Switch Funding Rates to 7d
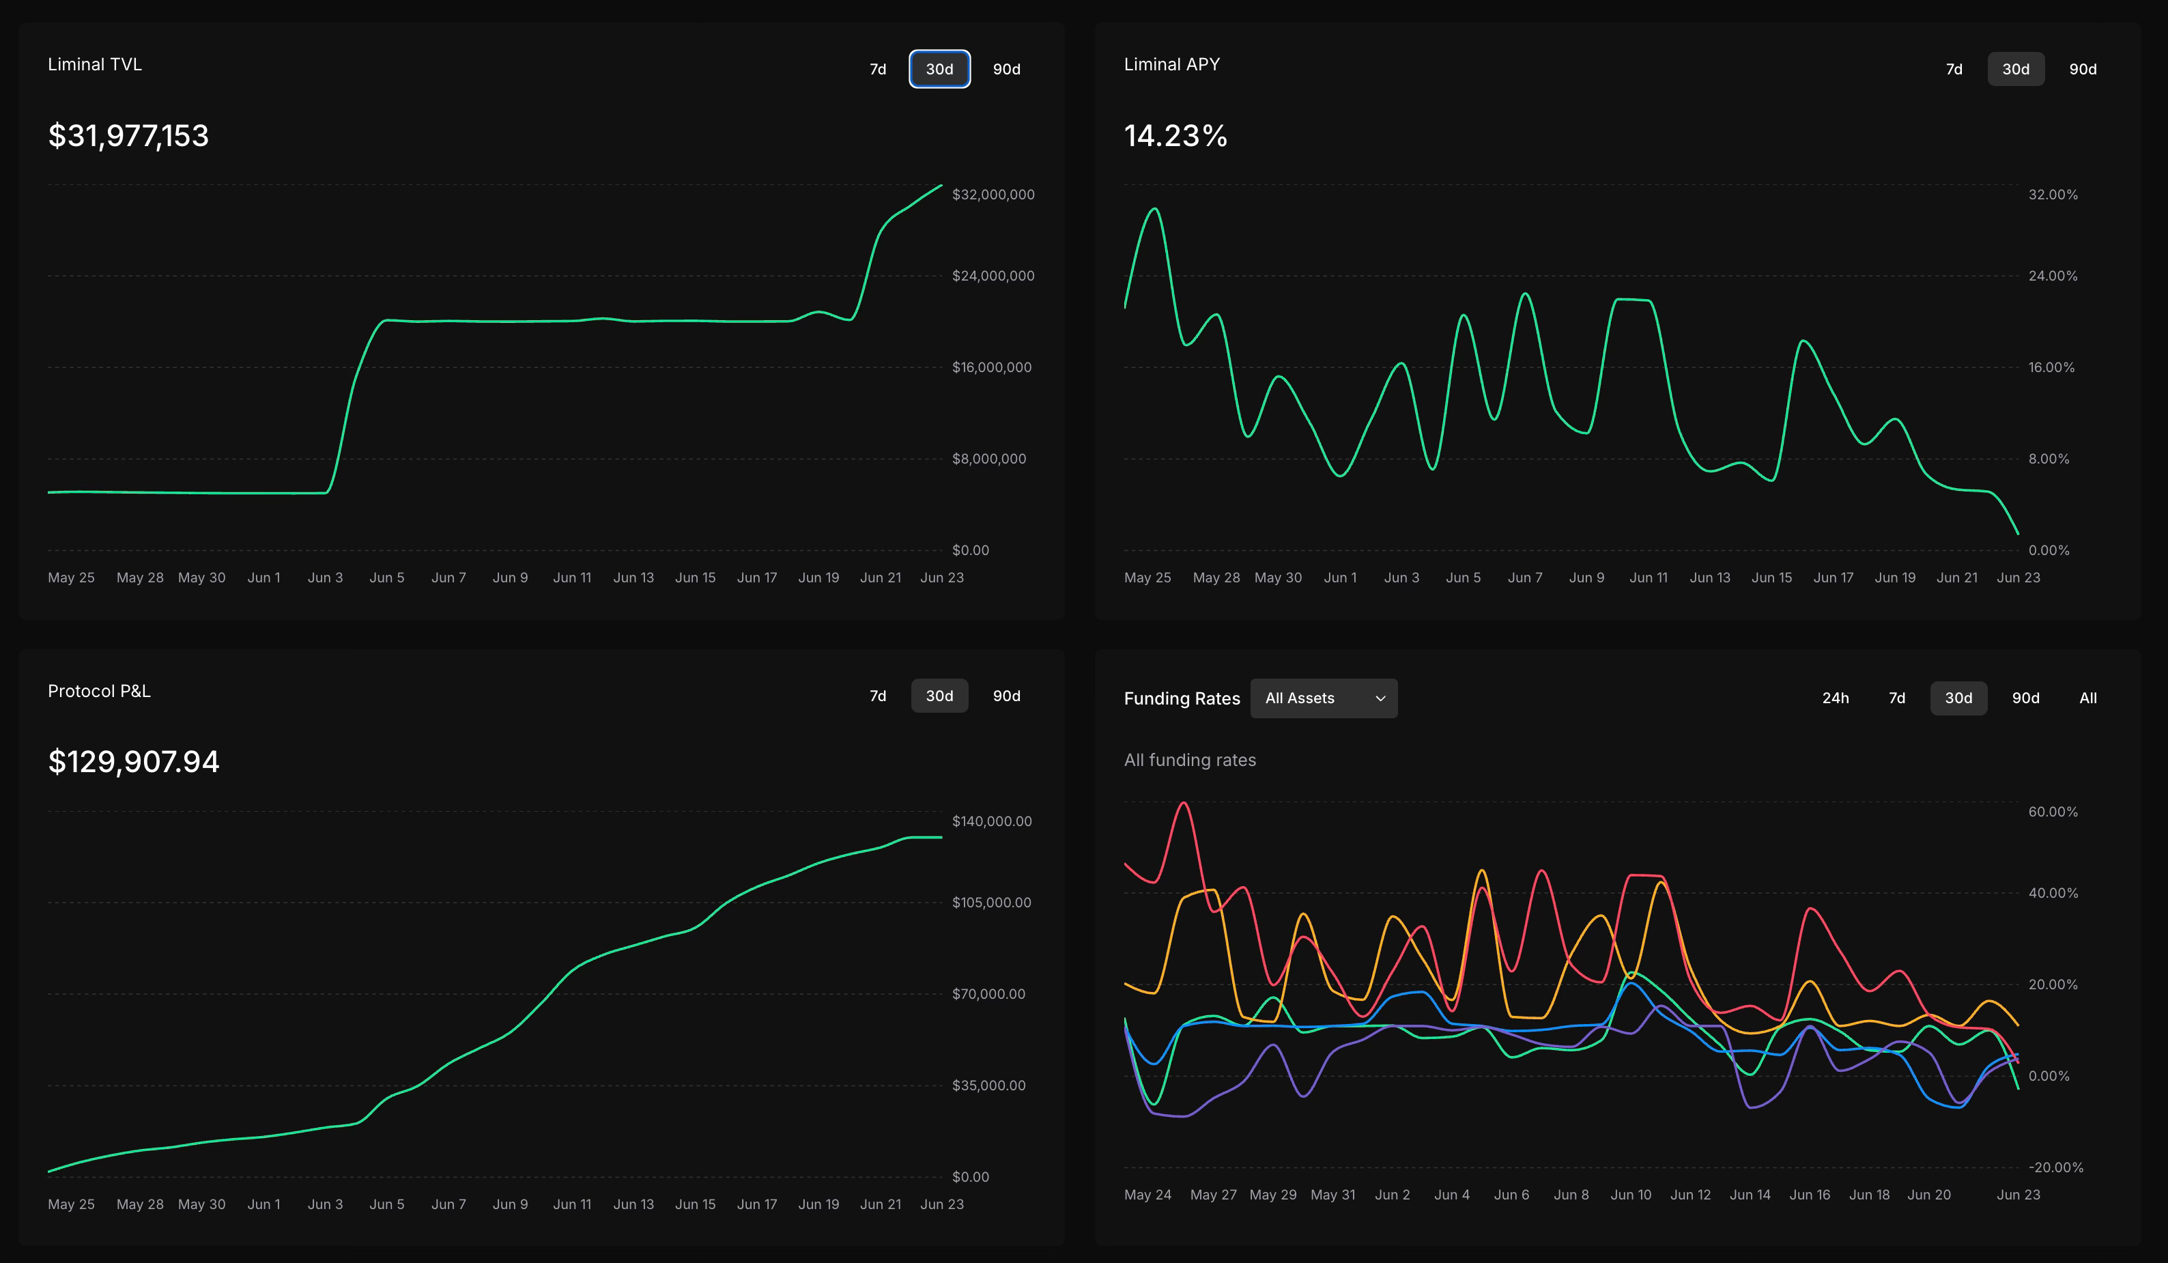Image resolution: width=2168 pixels, height=1263 pixels. 1896,698
